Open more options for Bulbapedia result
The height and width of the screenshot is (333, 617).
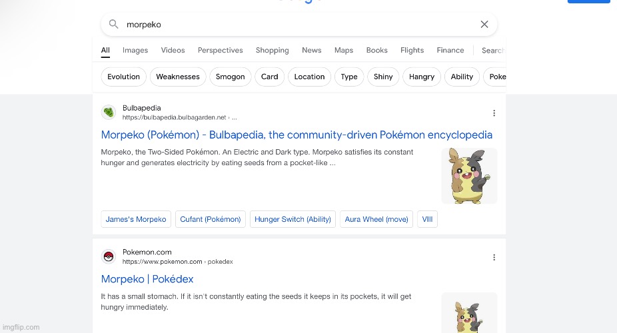pyautogui.click(x=494, y=113)
